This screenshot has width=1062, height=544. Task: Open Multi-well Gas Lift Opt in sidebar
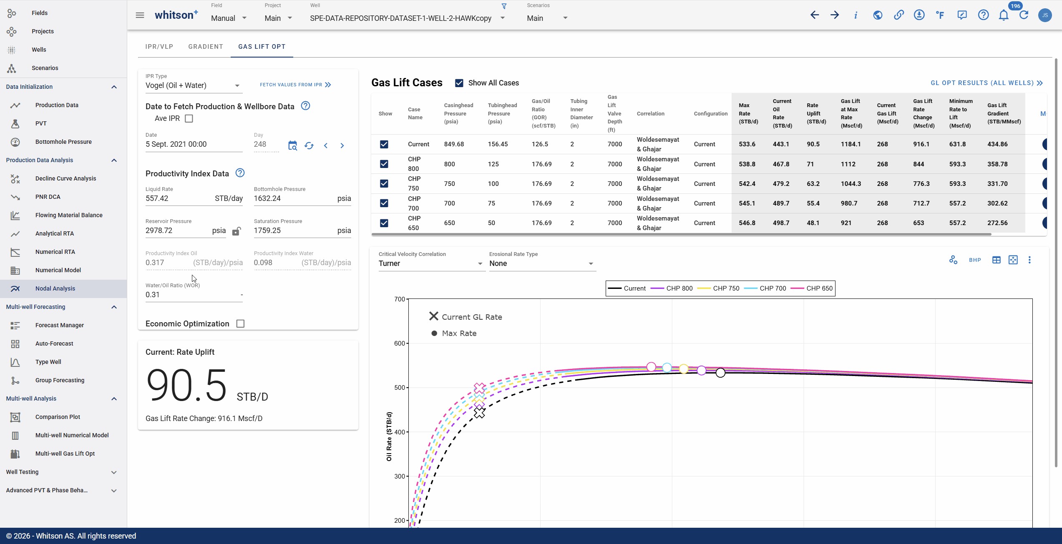[65, 454]
